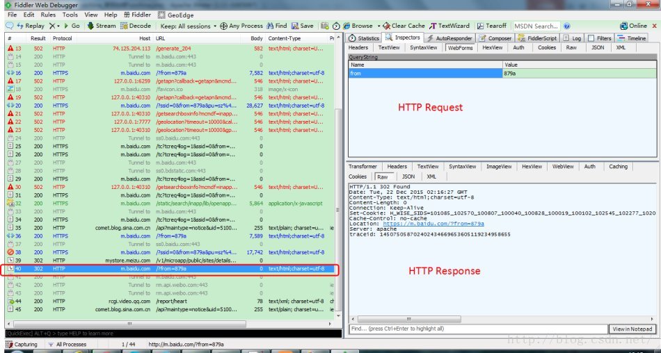
Task: Select response ImageView tab
Action: coord(499,166)
